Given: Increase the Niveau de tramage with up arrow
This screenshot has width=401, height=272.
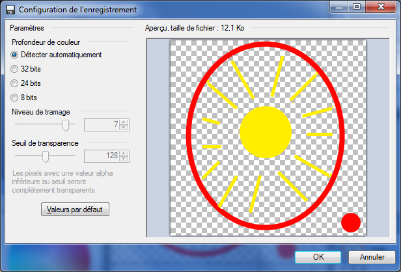Looking at the screenshot, I should [124, 122].
